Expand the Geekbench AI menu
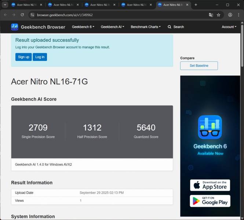 (x=112, y=27)
